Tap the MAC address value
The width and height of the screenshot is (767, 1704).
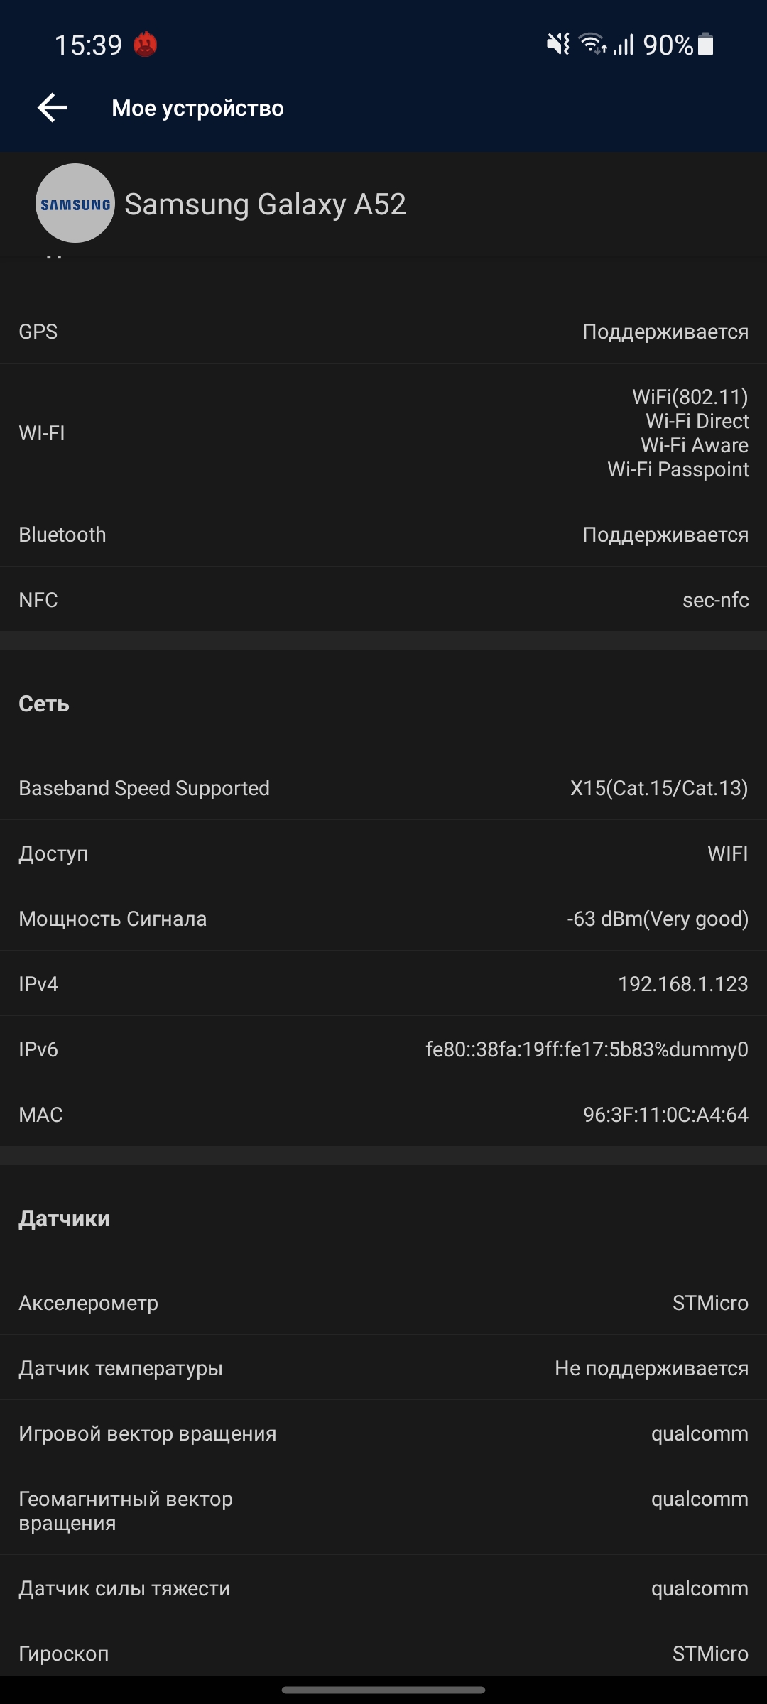coord(665,1115)
